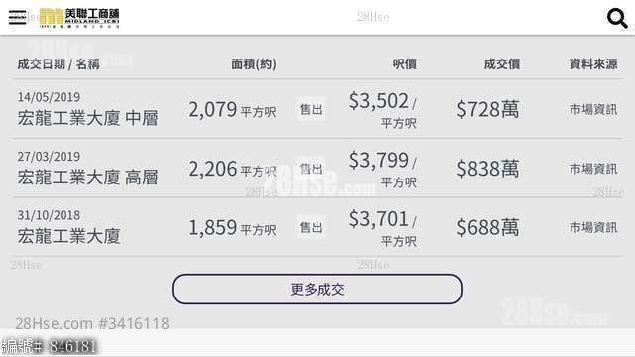Select the 呎價 column header
The width and height of the screenshot is (635, 357).
pyautogui.click(x=404, y=63)
